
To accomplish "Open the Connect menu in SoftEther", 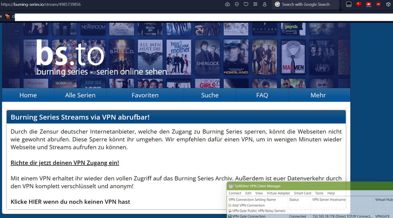I will [x=235, y=193].
